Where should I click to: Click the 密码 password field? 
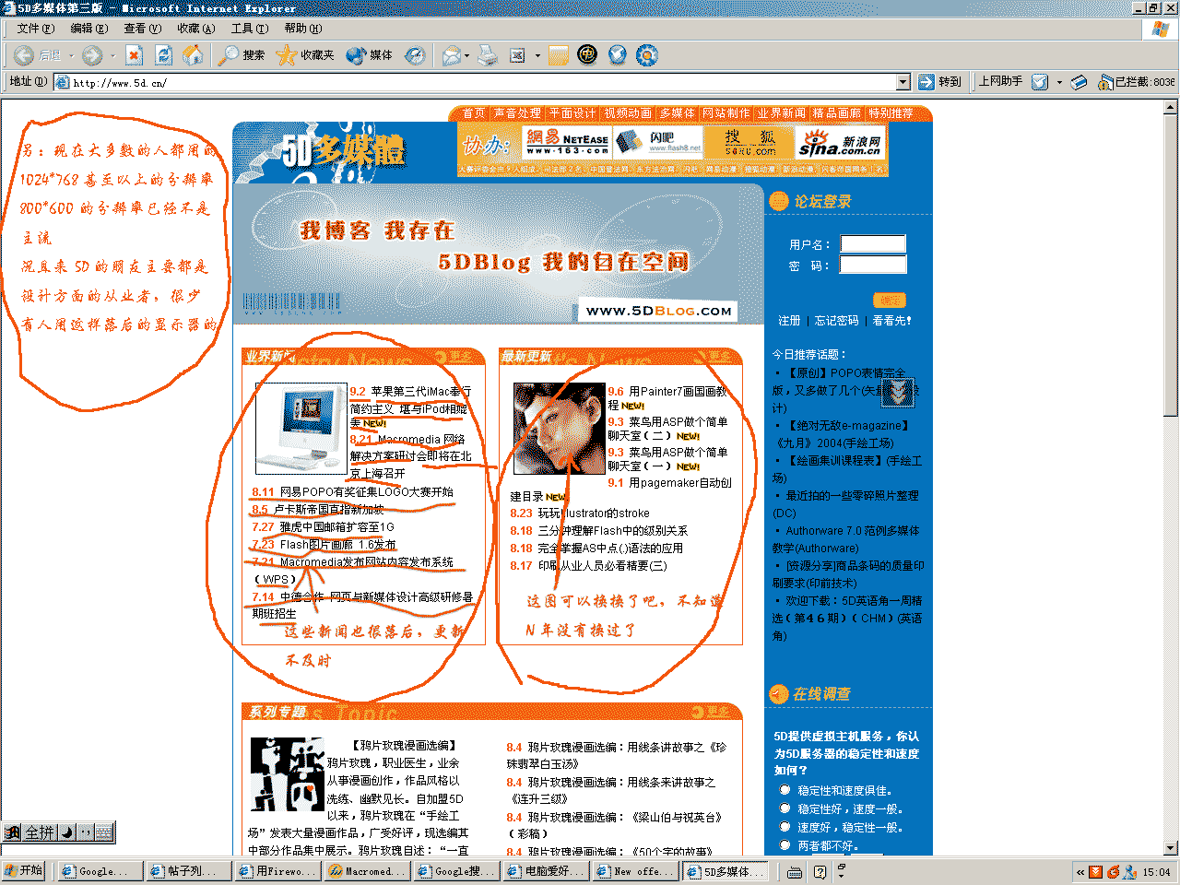(x=873, y=265)
